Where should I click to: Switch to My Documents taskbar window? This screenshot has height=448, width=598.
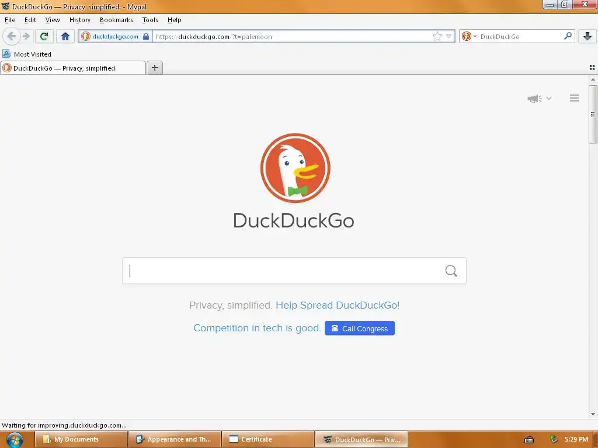(x=81, y=439)
